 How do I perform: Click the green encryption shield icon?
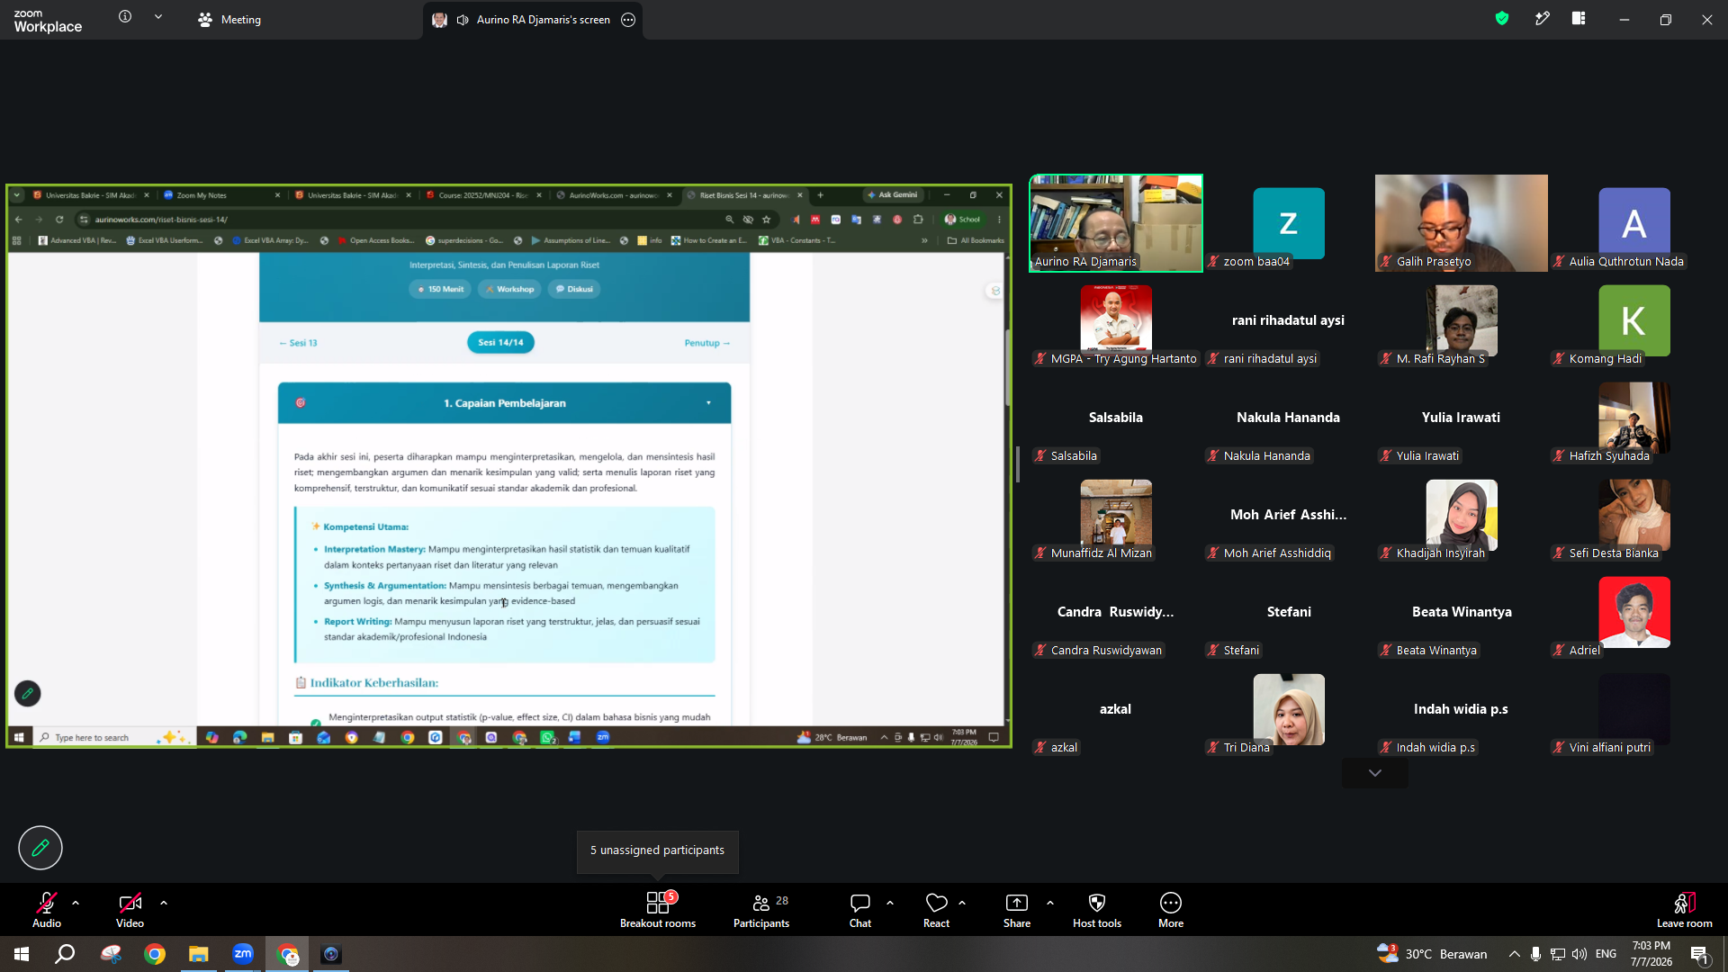[x=1502, y=19]
